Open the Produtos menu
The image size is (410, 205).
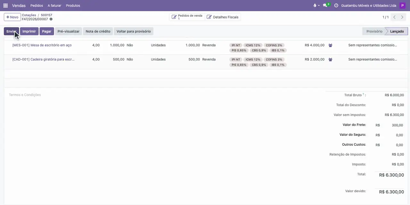73,5
